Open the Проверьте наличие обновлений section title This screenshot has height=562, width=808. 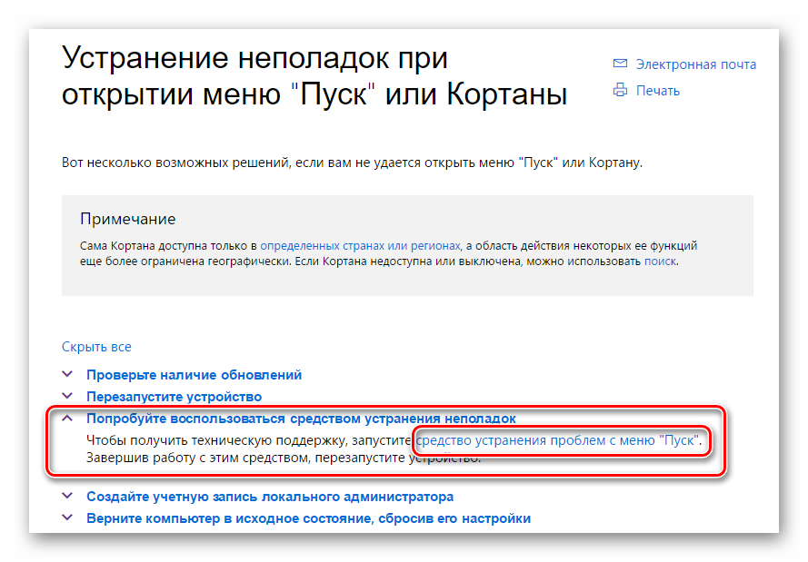(x=194, y=374)
